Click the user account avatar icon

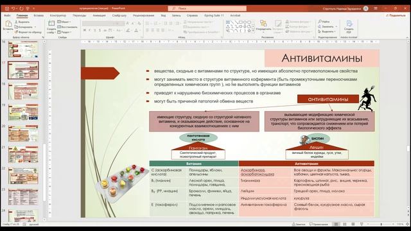tap(365, 8)
